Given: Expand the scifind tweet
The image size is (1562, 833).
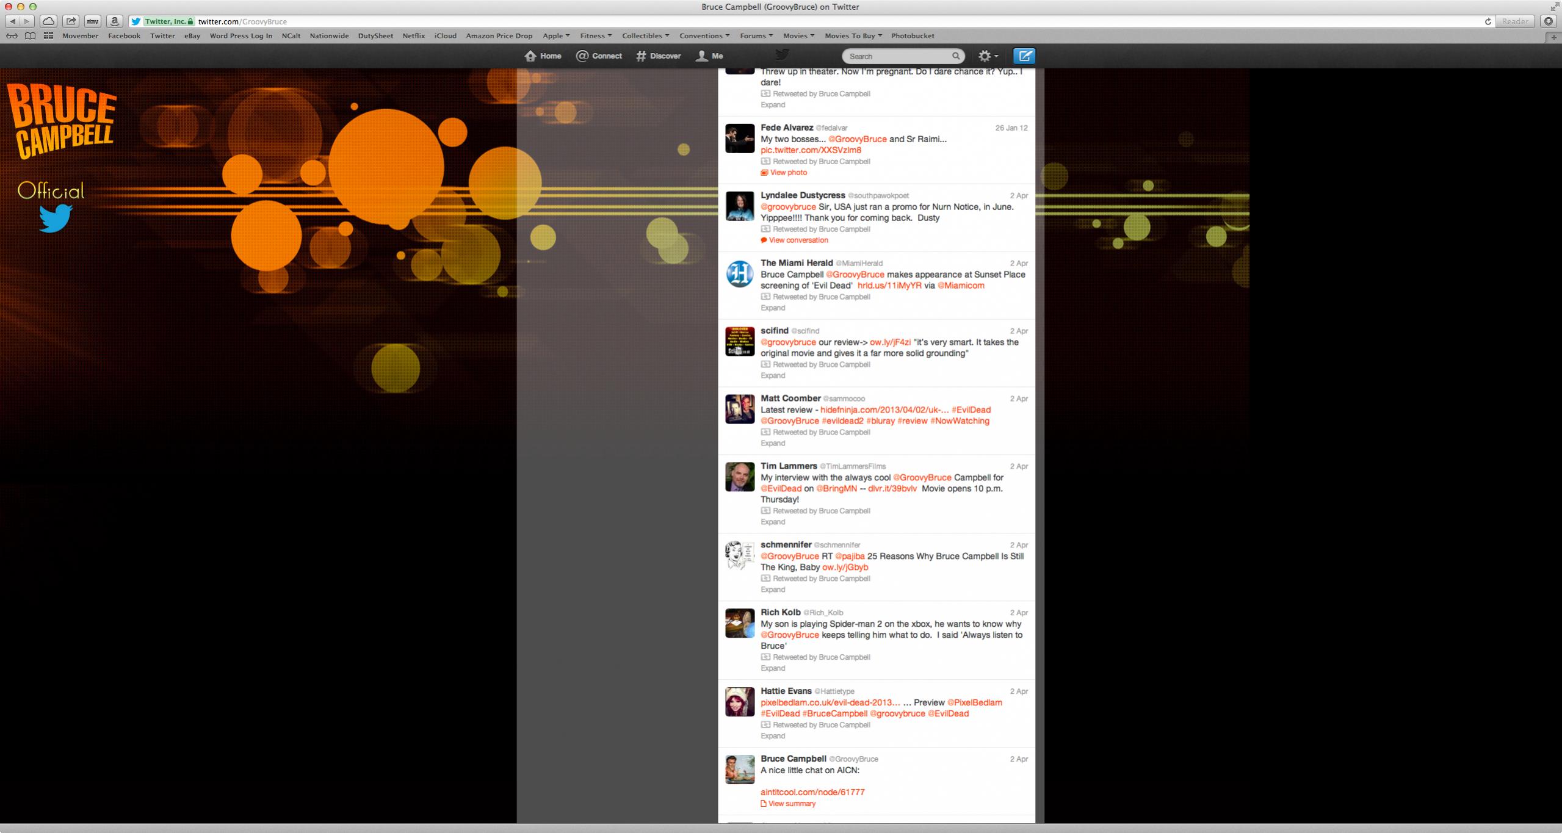Looking at the screenshot, I should (x=773, y=376).
